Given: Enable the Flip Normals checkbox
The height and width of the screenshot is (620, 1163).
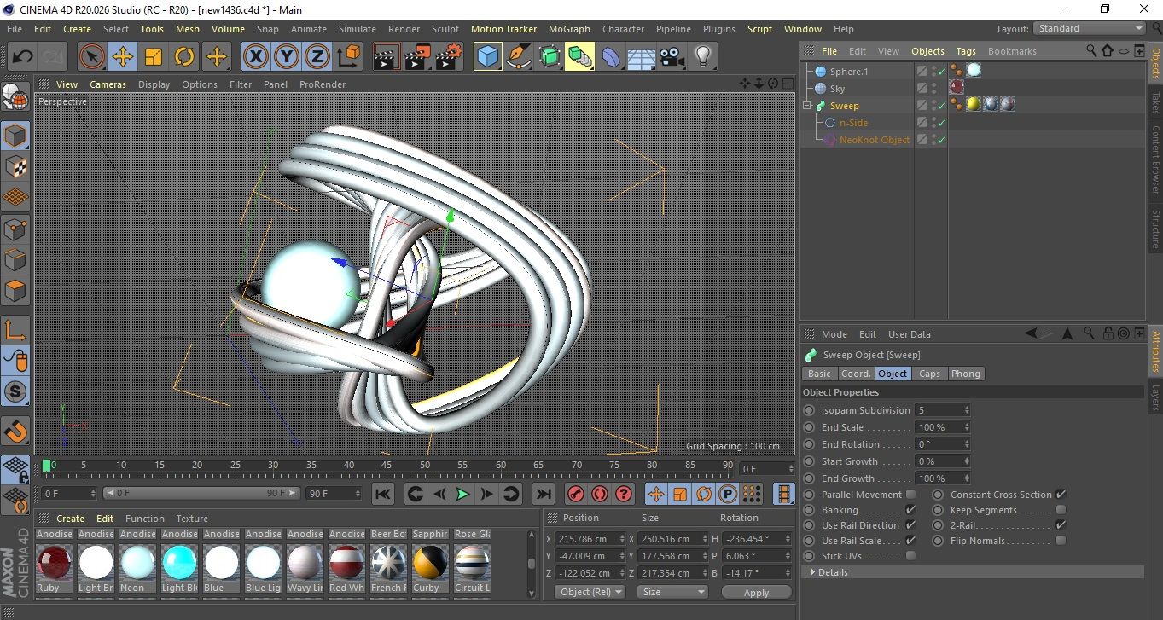Looking at the screenshot, I should pos(1061,541).
